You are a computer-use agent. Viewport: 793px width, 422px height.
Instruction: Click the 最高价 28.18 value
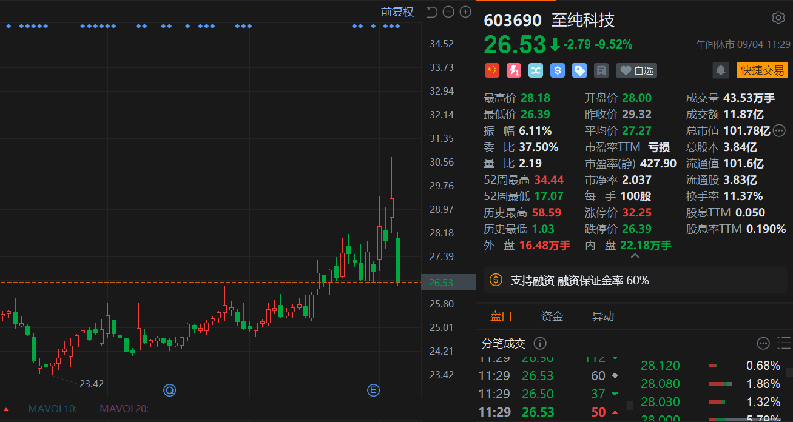(535, 98)
